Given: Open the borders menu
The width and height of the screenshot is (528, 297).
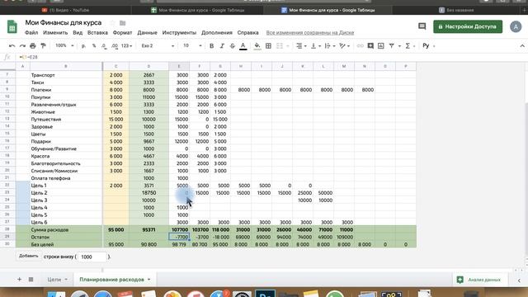Looking at the screenshot, I should (268, 46).
